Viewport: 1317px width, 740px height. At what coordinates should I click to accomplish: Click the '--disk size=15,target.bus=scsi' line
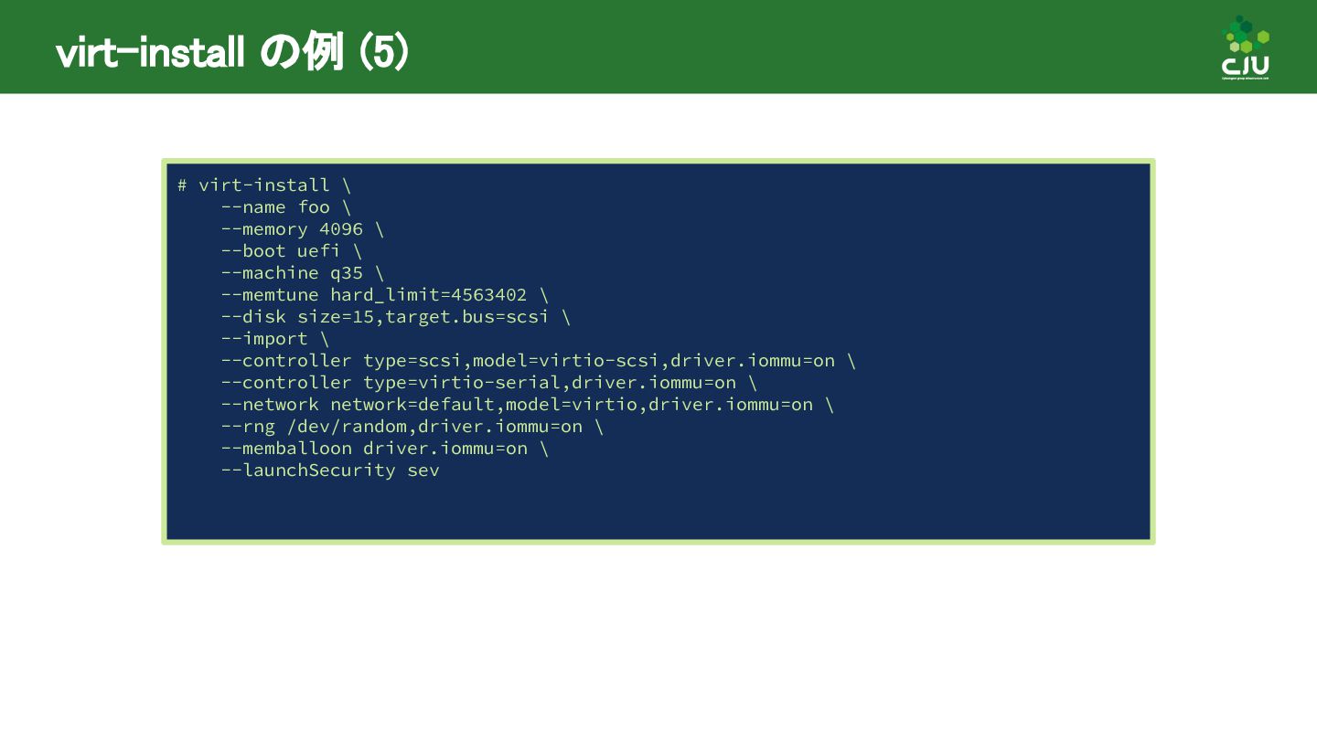click(x=395, y=317)
